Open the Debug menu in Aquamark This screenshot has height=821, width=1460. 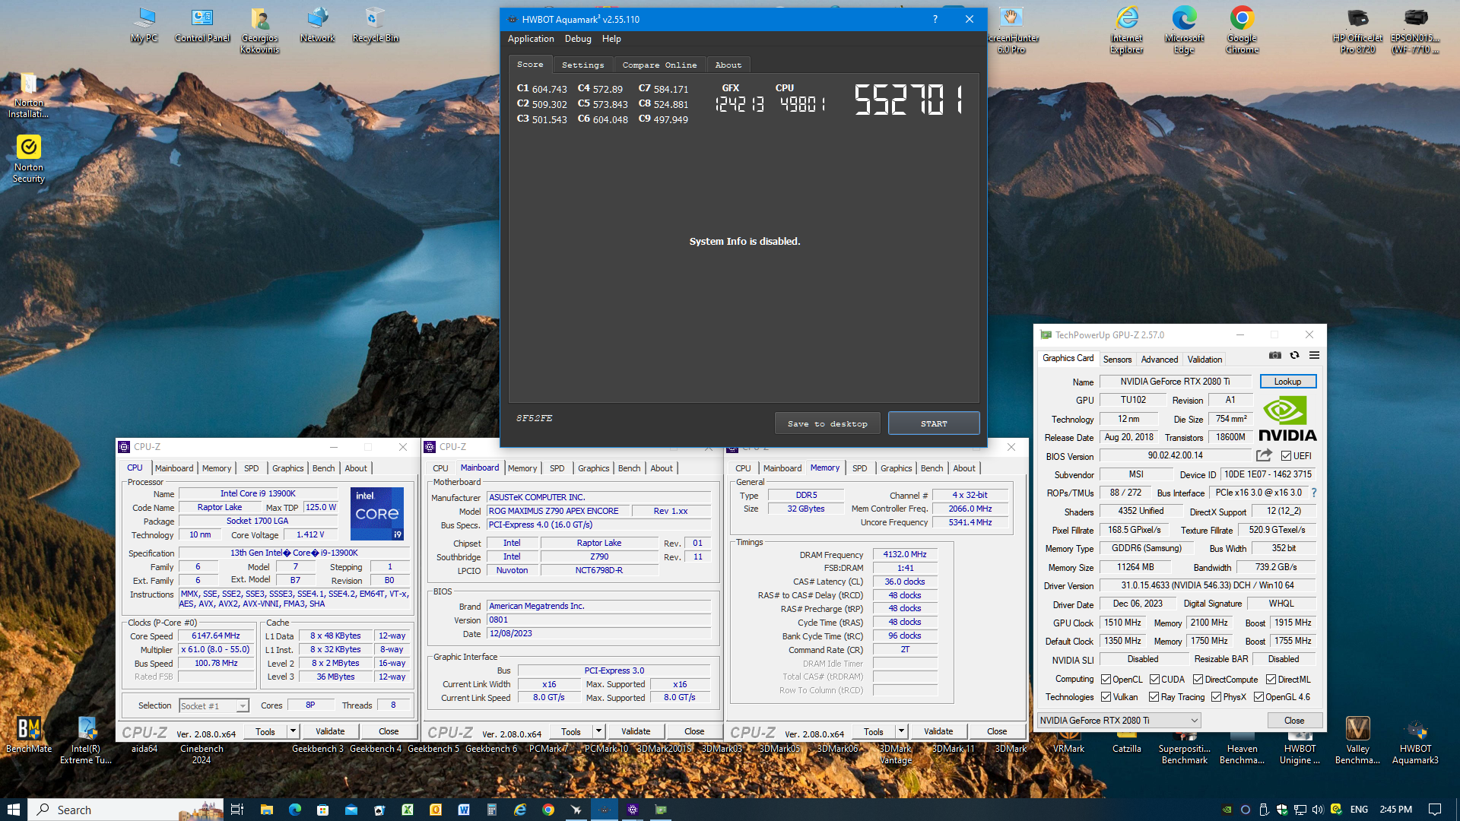tap(578, 39)
